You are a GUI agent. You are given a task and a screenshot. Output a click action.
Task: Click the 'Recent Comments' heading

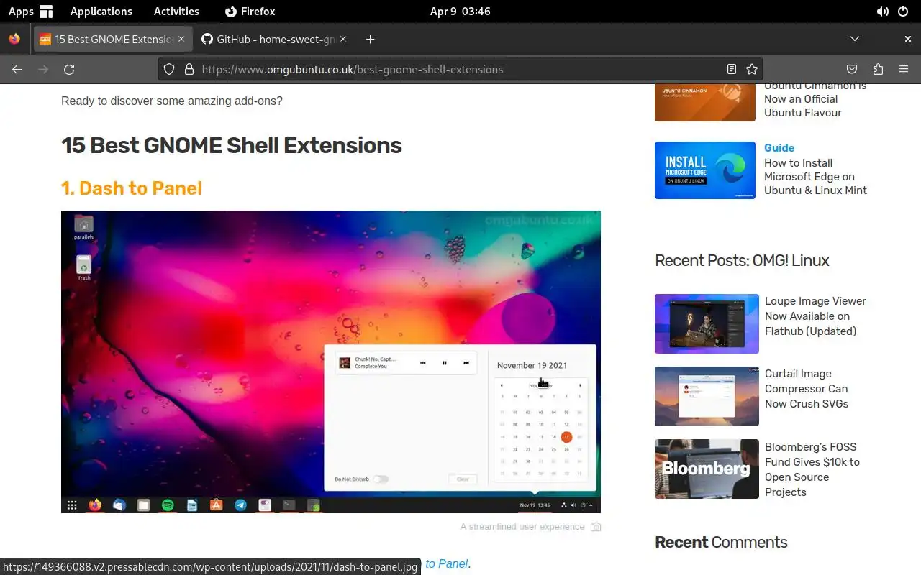pyautogui.click(x=721, y=542)
